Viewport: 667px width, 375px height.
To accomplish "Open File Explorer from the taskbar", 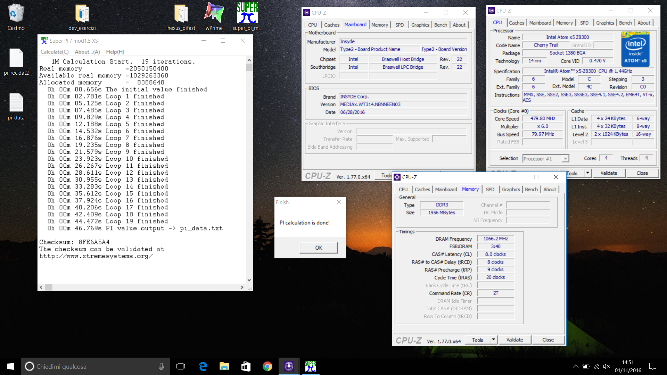I will point(224,366).
